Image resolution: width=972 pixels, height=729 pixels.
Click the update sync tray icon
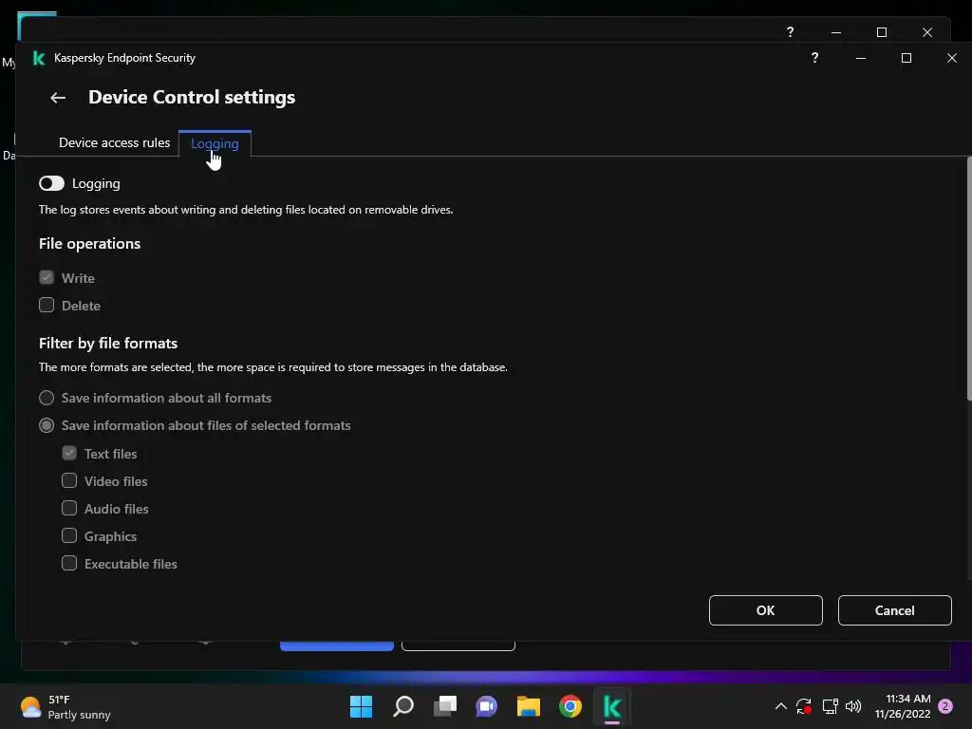coord(804,706)
